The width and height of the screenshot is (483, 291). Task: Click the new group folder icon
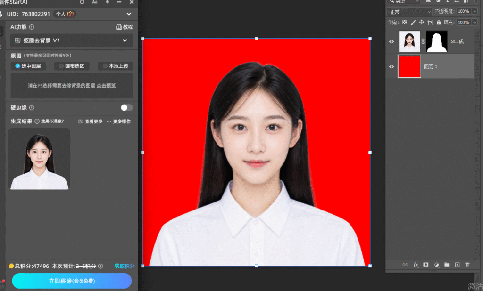[447, 265]
